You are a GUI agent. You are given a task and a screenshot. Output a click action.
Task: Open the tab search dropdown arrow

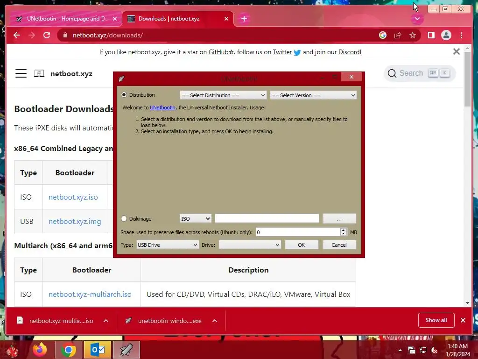[x=417, y=19]
